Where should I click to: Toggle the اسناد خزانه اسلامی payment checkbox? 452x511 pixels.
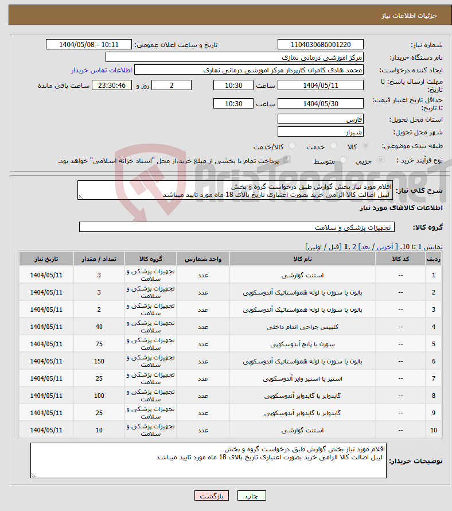coord(287,160)
